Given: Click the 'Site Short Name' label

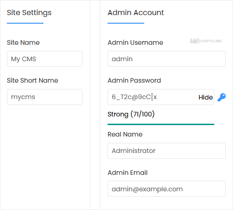Looking at the screenshot, I should [33, 80].
